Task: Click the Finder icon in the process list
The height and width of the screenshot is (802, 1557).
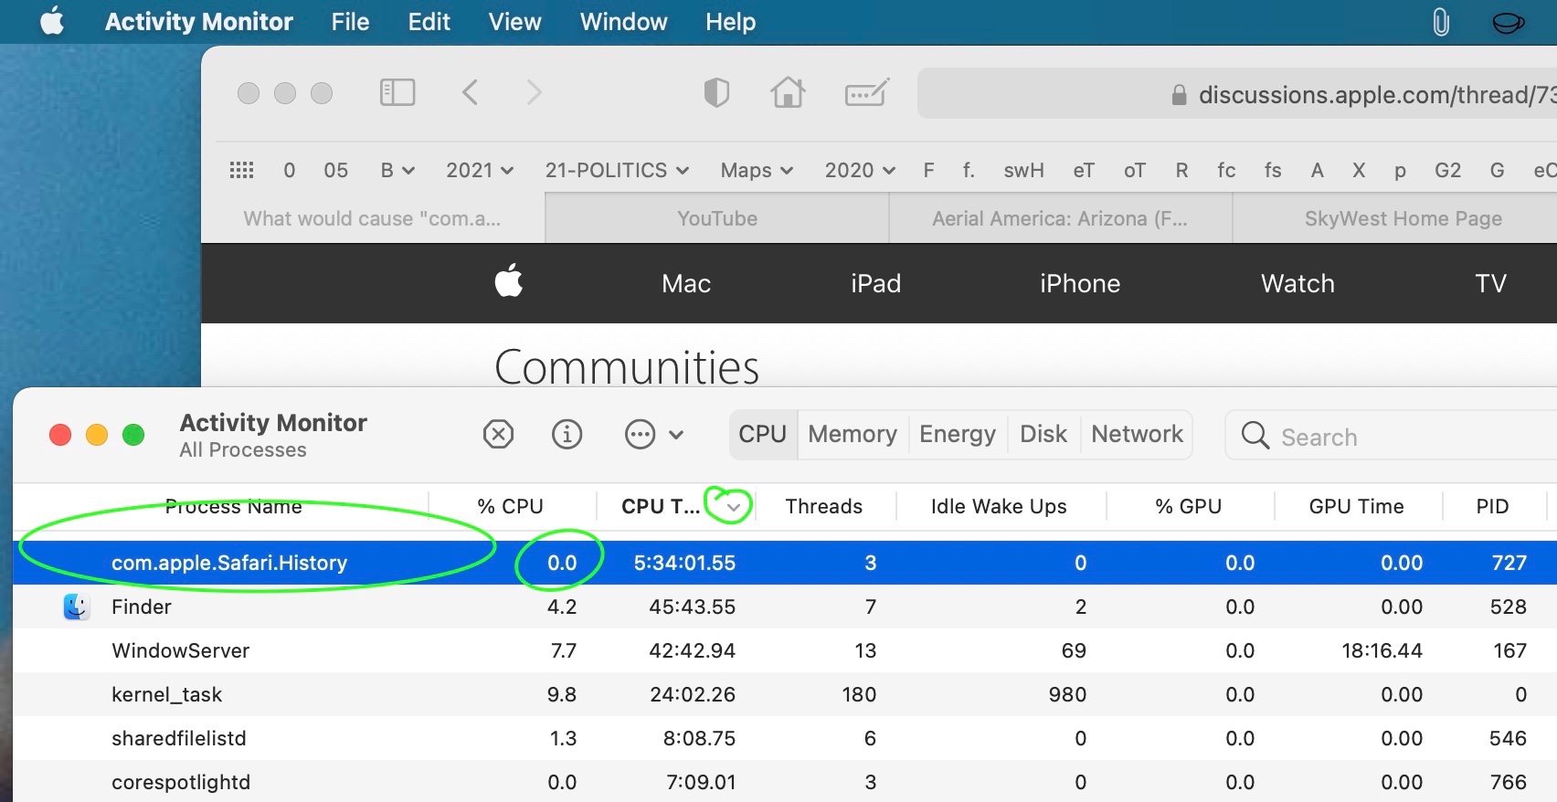Action: pos(77,607)
